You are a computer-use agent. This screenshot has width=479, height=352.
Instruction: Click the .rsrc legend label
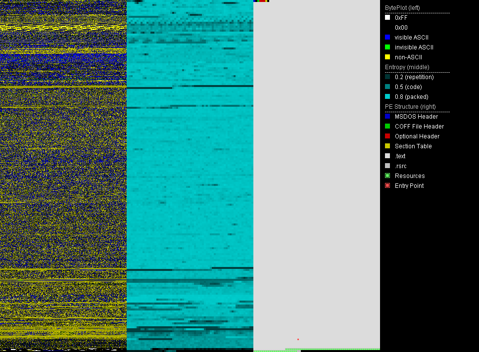(x=400, y=166)
